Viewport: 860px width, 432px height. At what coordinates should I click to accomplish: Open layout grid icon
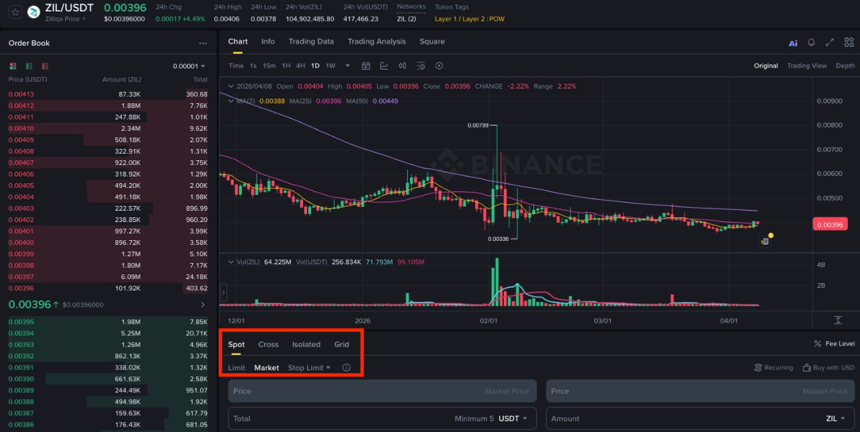[x=849, y=42]
